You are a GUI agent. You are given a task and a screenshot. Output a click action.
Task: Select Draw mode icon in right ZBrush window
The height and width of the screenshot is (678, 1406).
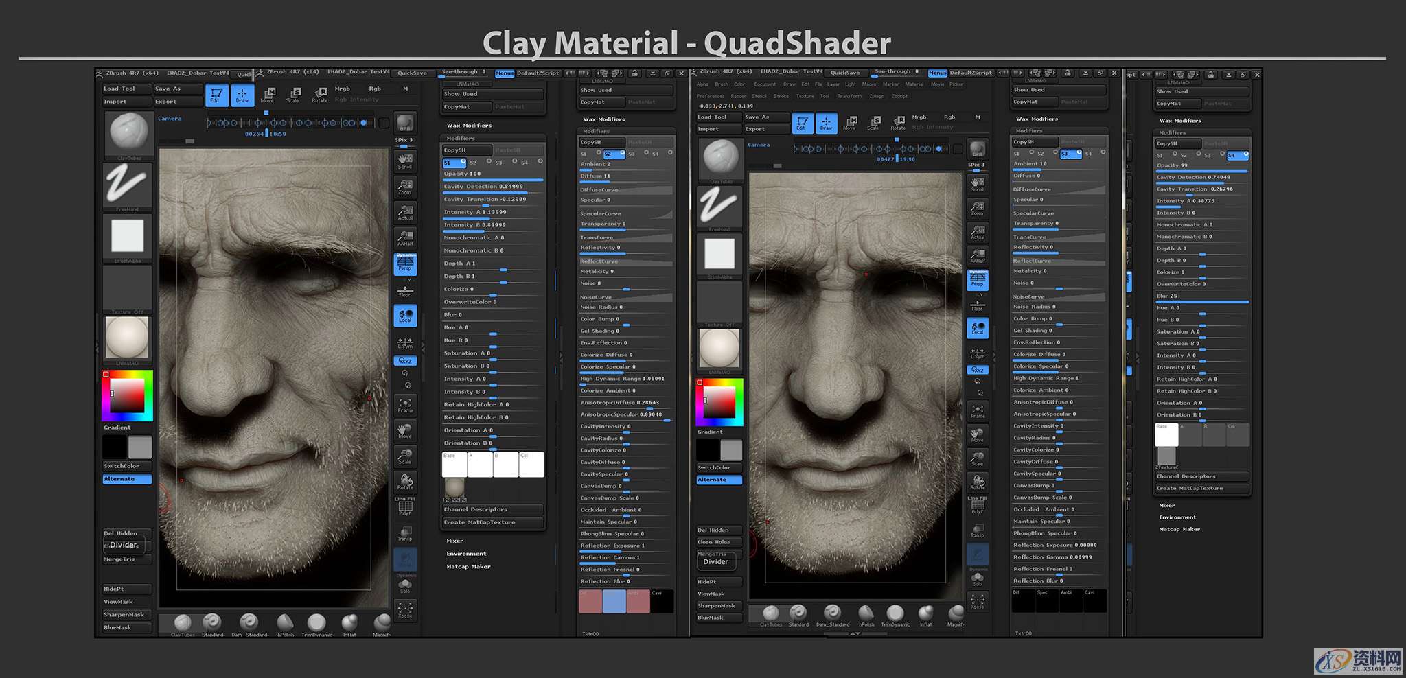coord(826,123)
